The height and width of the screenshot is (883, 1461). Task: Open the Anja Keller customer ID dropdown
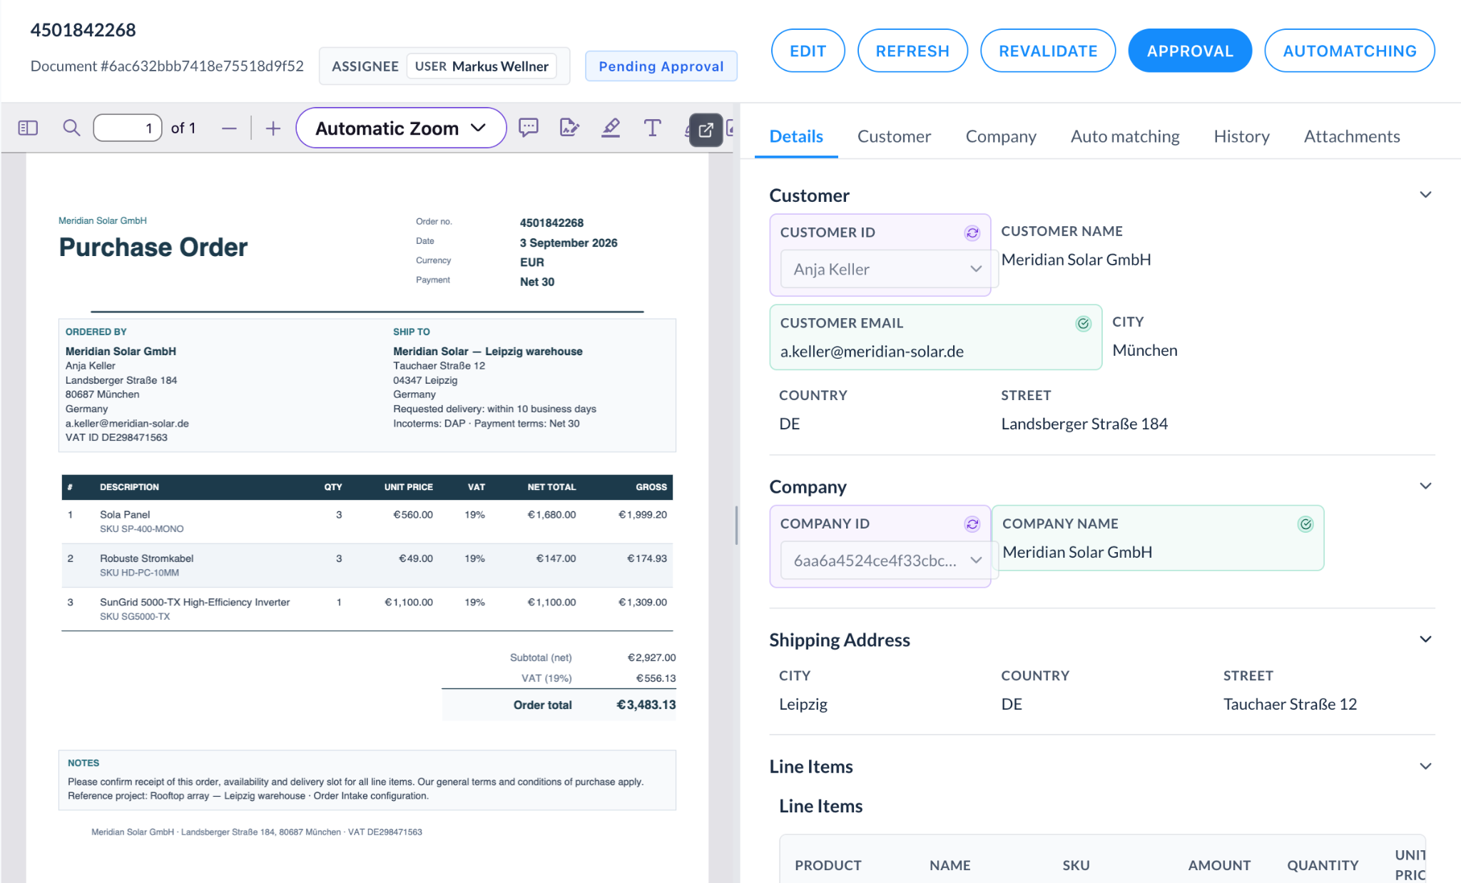[888, 269]
